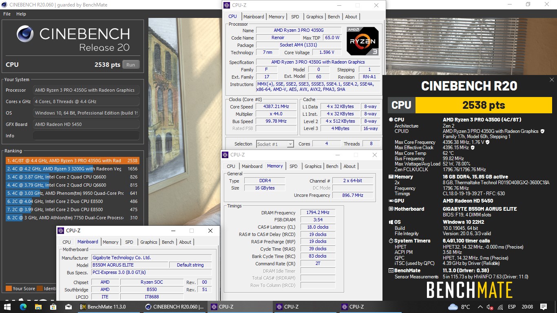Viewport: 557px width, 313px height.
Task: Switch to SPD tab in top CPU-Z window
Action: tap(295, 17)
